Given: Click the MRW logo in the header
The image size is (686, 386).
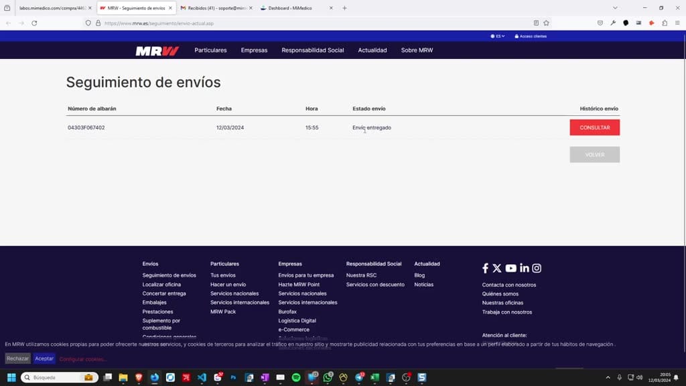Looking at the screenshot, I should (x=157, y=51).
